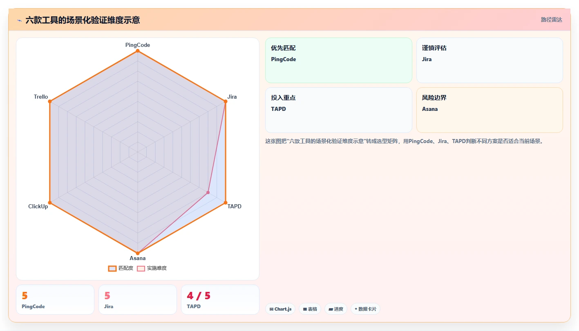This screenshot has height=331, width=579.
Task: Click the orange data point at Trello vertex
Action: [x=50, y=101]
